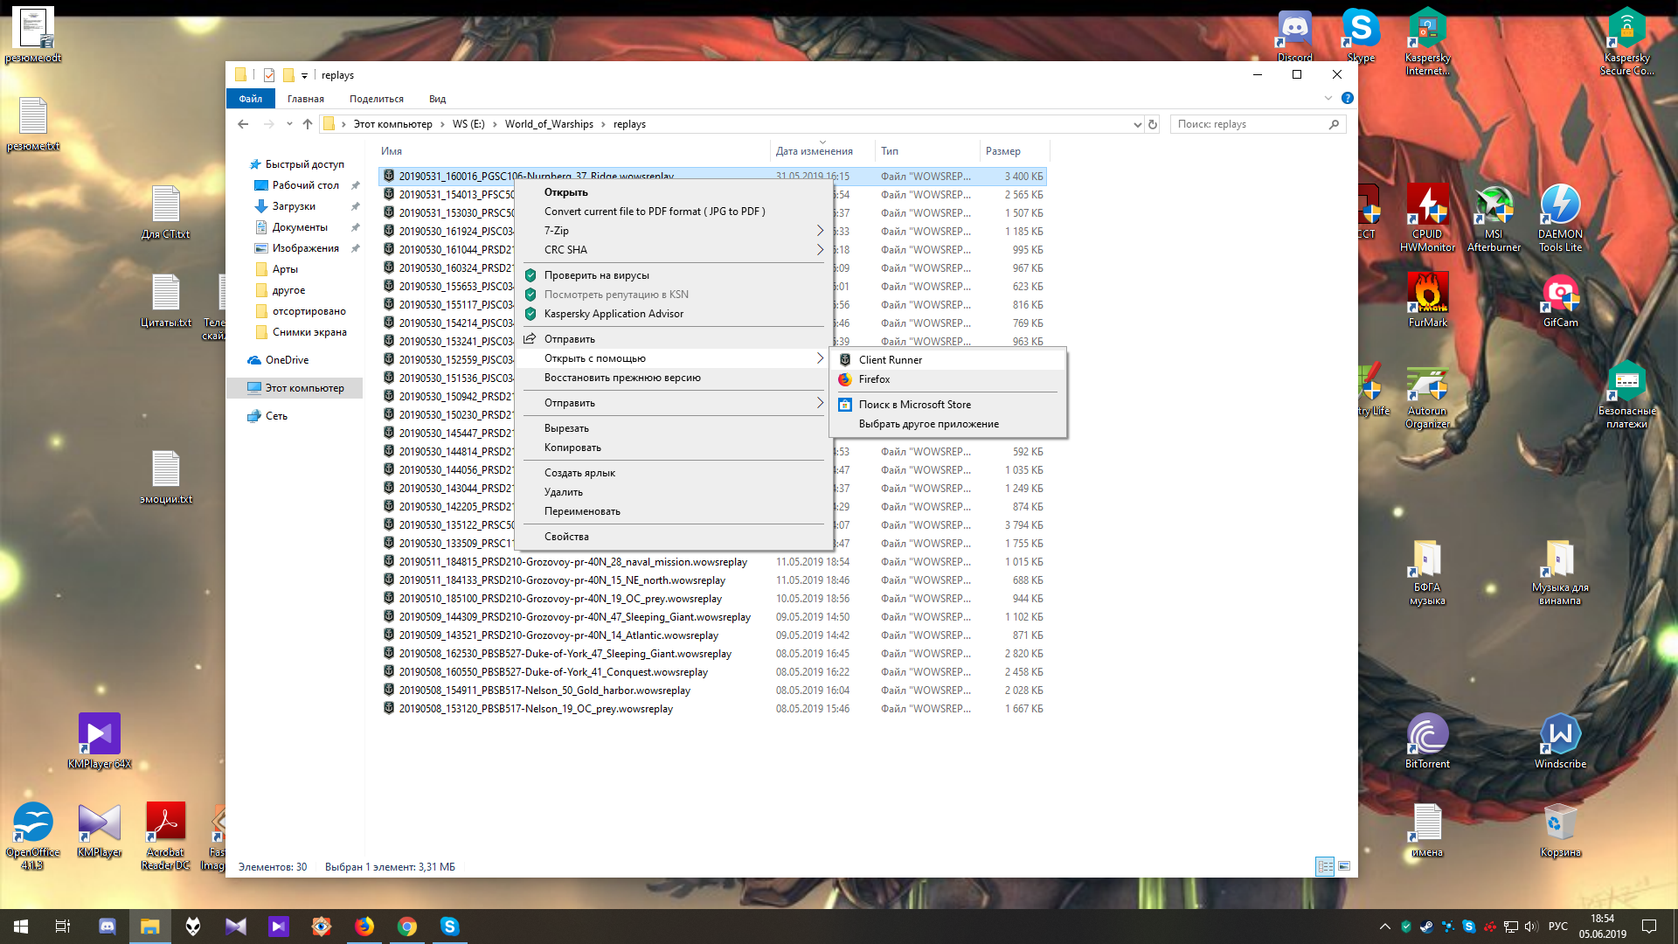
Task: Click Chrome icon in taskbar
Action: click(407, 927)
